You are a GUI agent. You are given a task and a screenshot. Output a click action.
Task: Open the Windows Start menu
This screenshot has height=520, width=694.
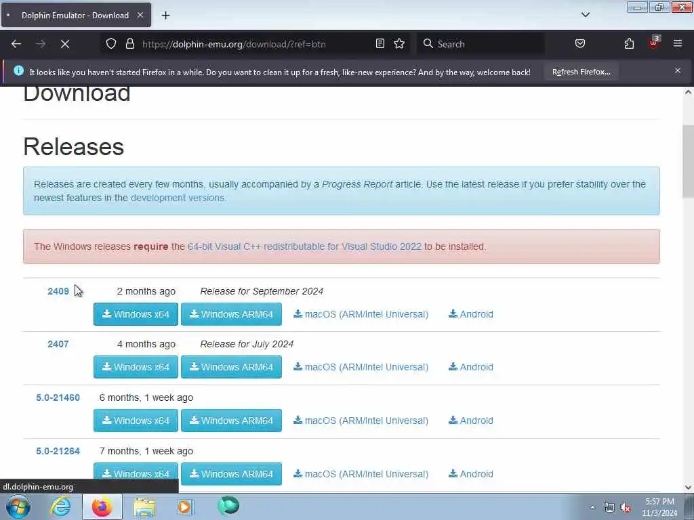click(18, 506)
